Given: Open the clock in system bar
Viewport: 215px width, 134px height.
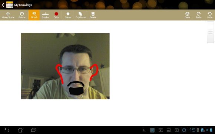Looking at the screenshot, I should pyautogui.click(x=189, y=130).
